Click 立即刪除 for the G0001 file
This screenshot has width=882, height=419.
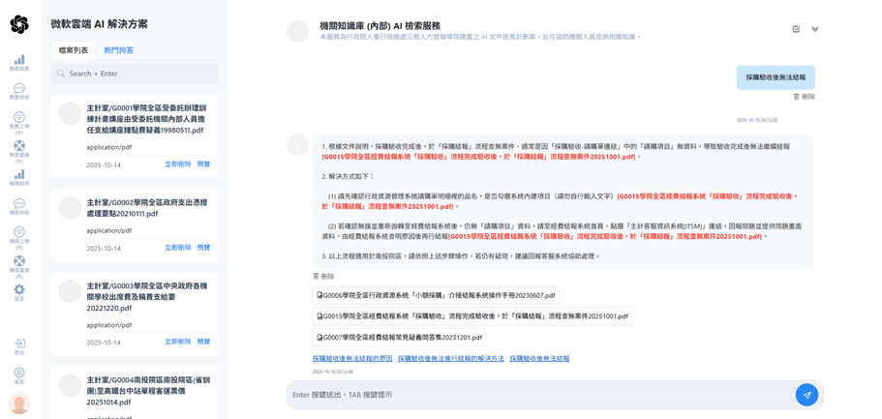(178, 165)
